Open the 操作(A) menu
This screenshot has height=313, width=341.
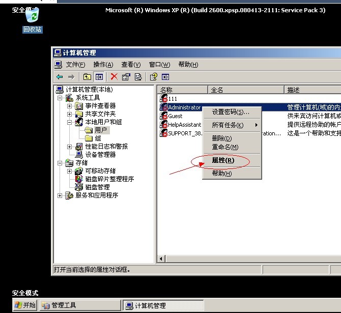pos(103,65)
